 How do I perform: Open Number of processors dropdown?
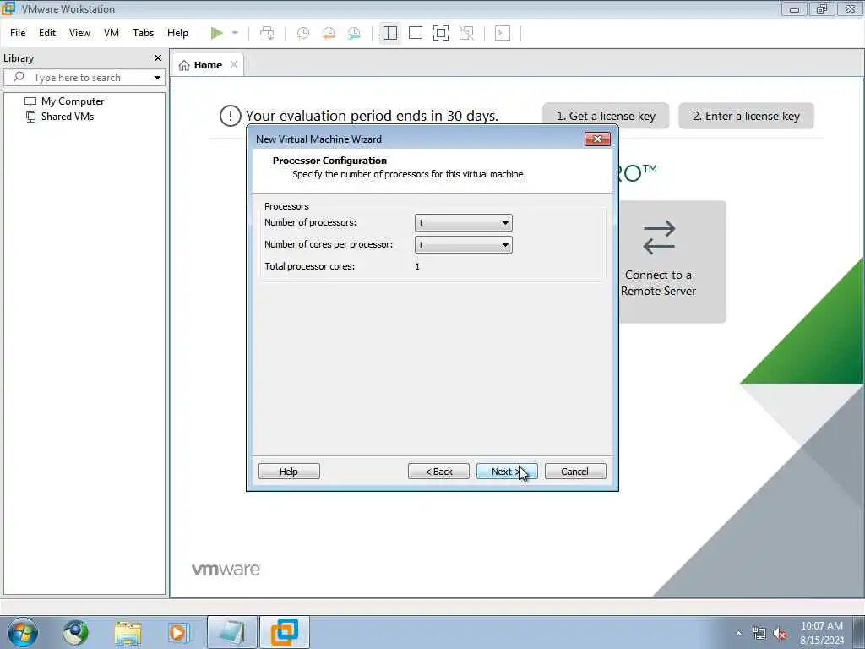click(x=464, y=223)
